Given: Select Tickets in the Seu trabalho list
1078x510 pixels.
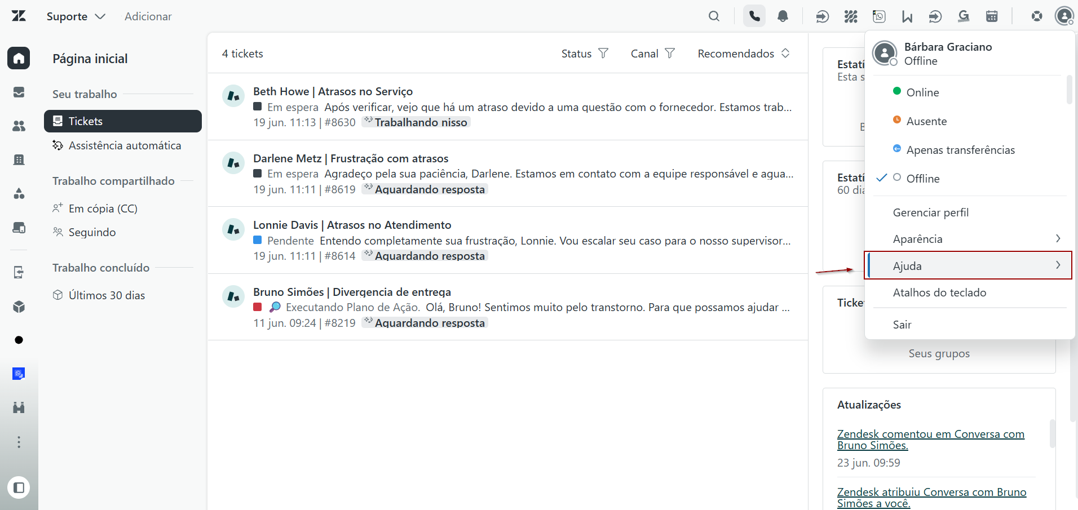Looking at the screenshot, I should 123,121.
